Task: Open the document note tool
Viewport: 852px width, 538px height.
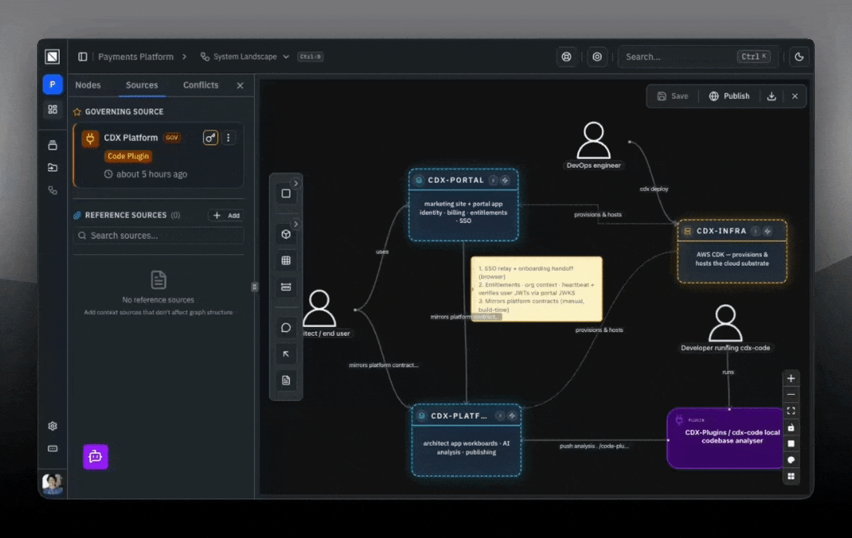Action: [x=286, y=380]
